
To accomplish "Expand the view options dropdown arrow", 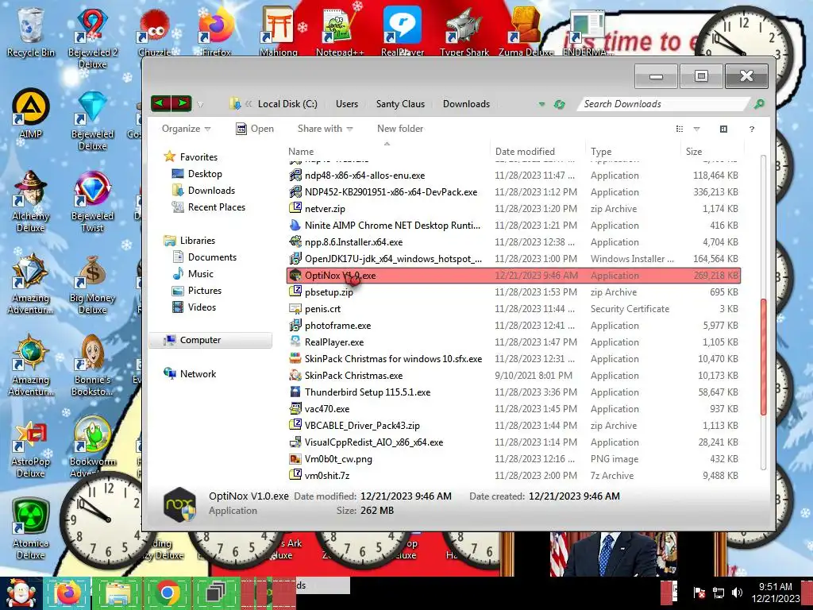I will (x=696, y=129).
